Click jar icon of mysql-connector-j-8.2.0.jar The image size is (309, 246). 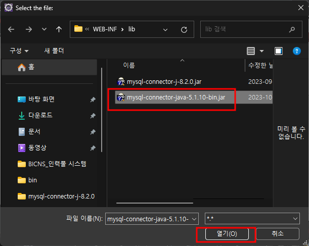point(121,81)
